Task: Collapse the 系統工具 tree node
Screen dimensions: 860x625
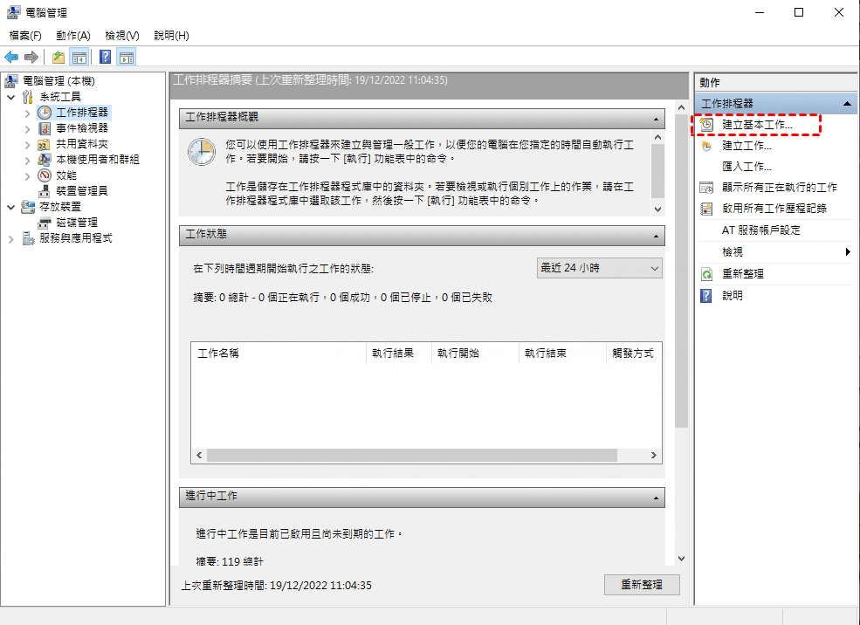Action: click(11, 97)
